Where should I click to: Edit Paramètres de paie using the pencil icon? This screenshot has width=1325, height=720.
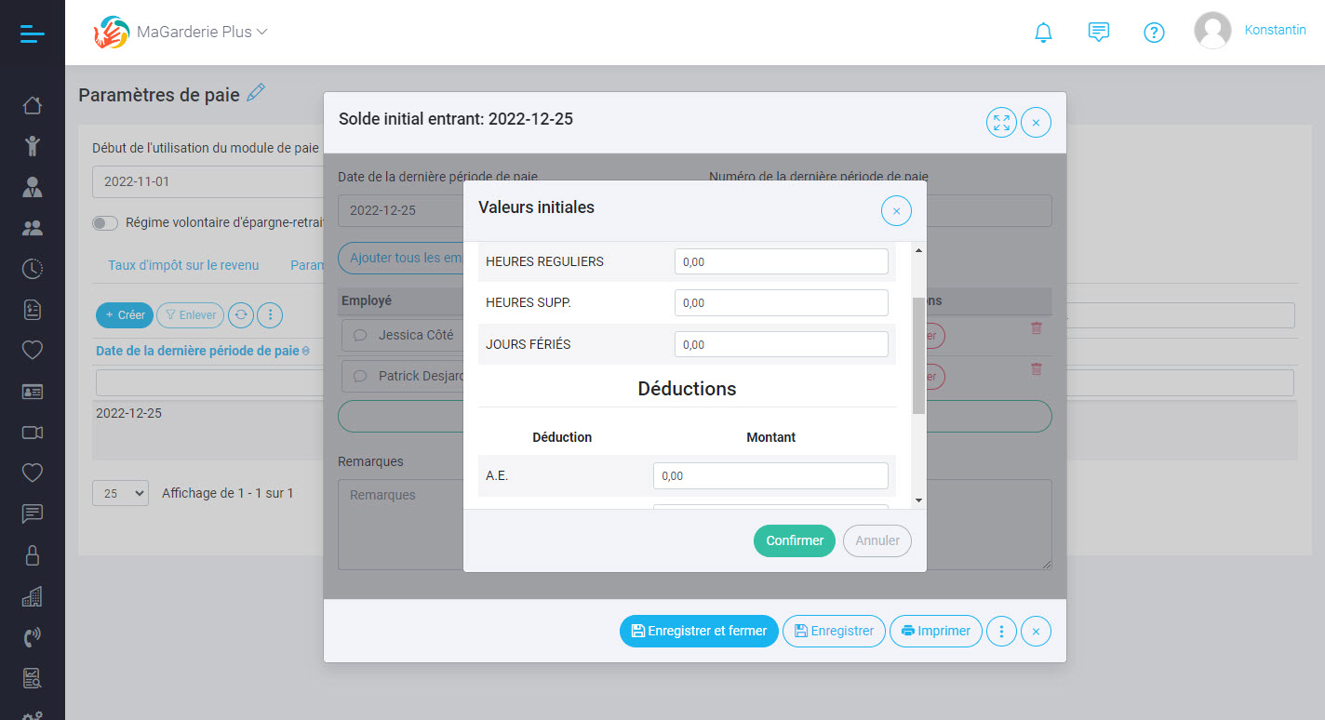(x=255, y=93)
